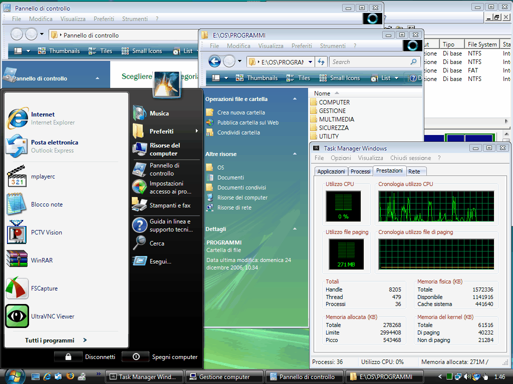Click refresh icon beside PROGRAMMI address bar
Image resolution: width=513 pixels, height=384 pixels.
pyautogui.click(x=321, y=61)
